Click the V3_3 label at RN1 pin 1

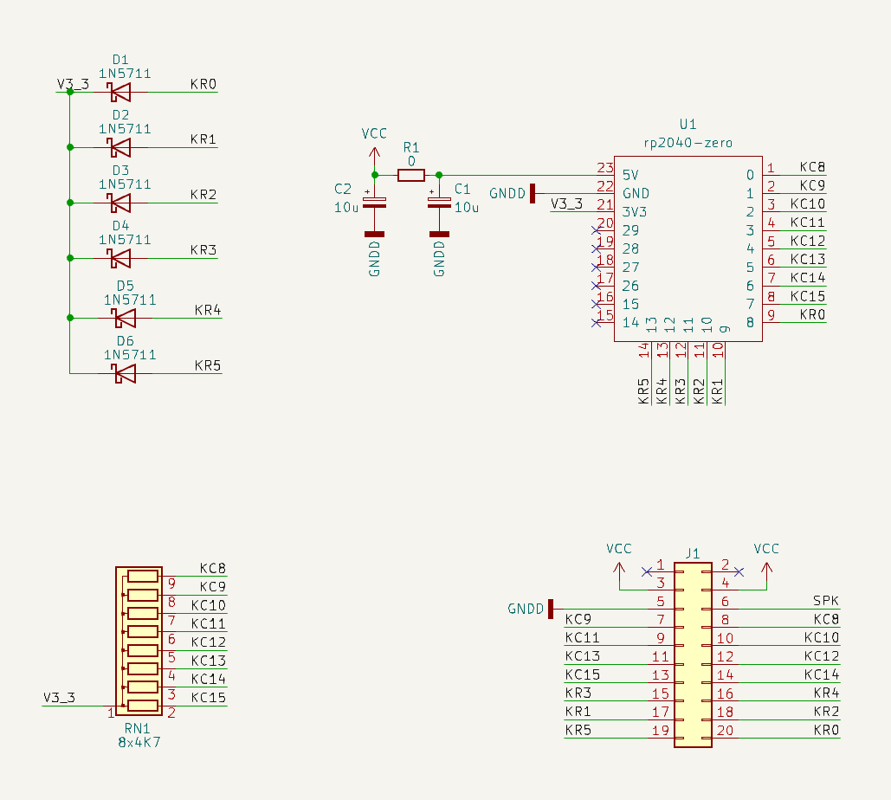point(59,698)
